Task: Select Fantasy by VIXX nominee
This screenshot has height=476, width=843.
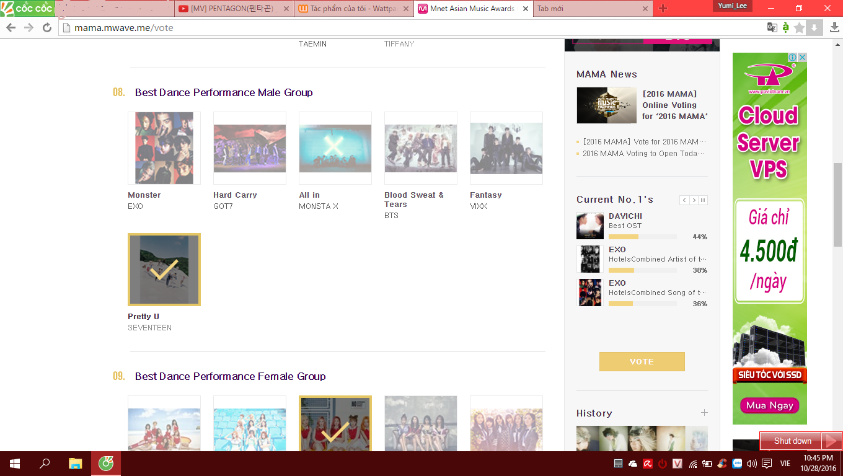Action: click(506, 148)
